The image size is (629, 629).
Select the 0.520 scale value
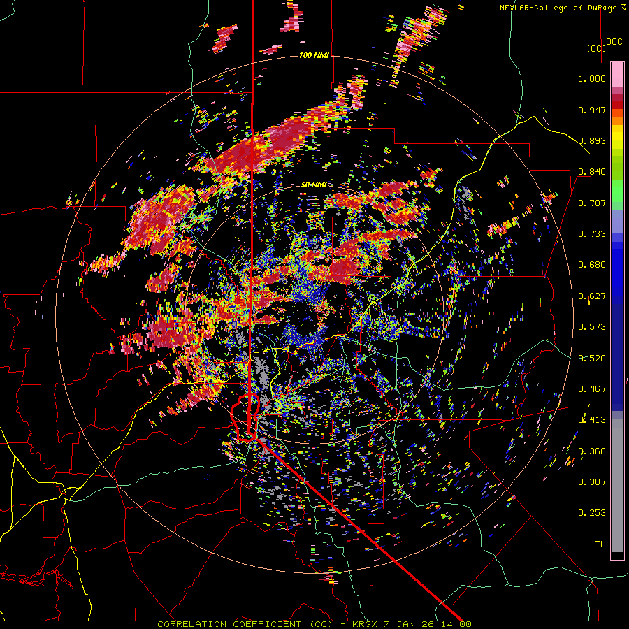pyautogui.click(x=592, y=359)
